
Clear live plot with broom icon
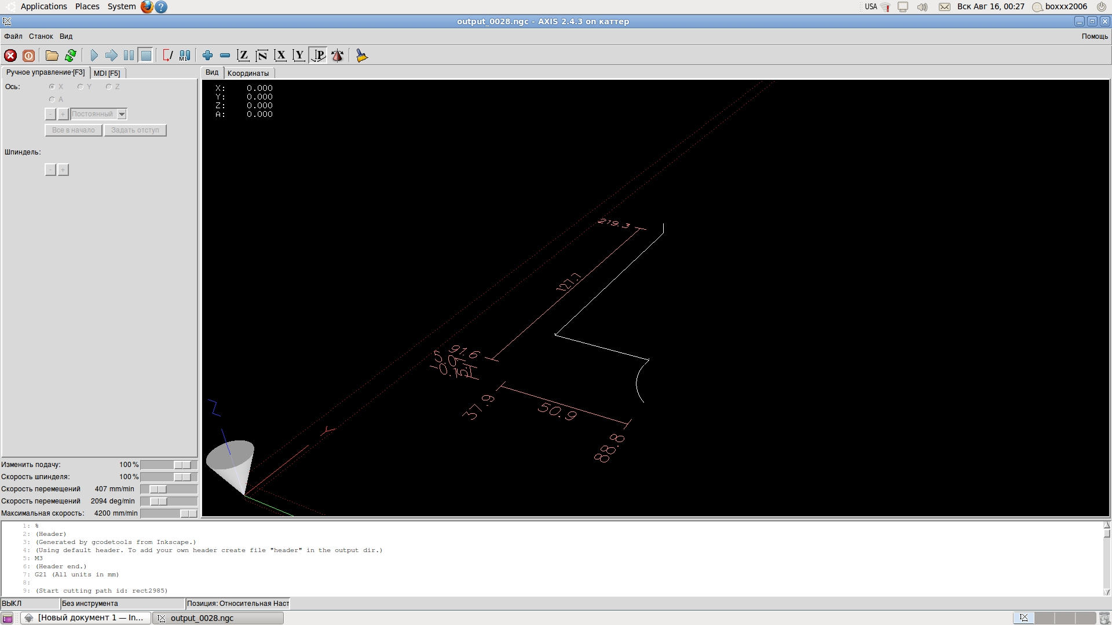(x=362, y=56)
